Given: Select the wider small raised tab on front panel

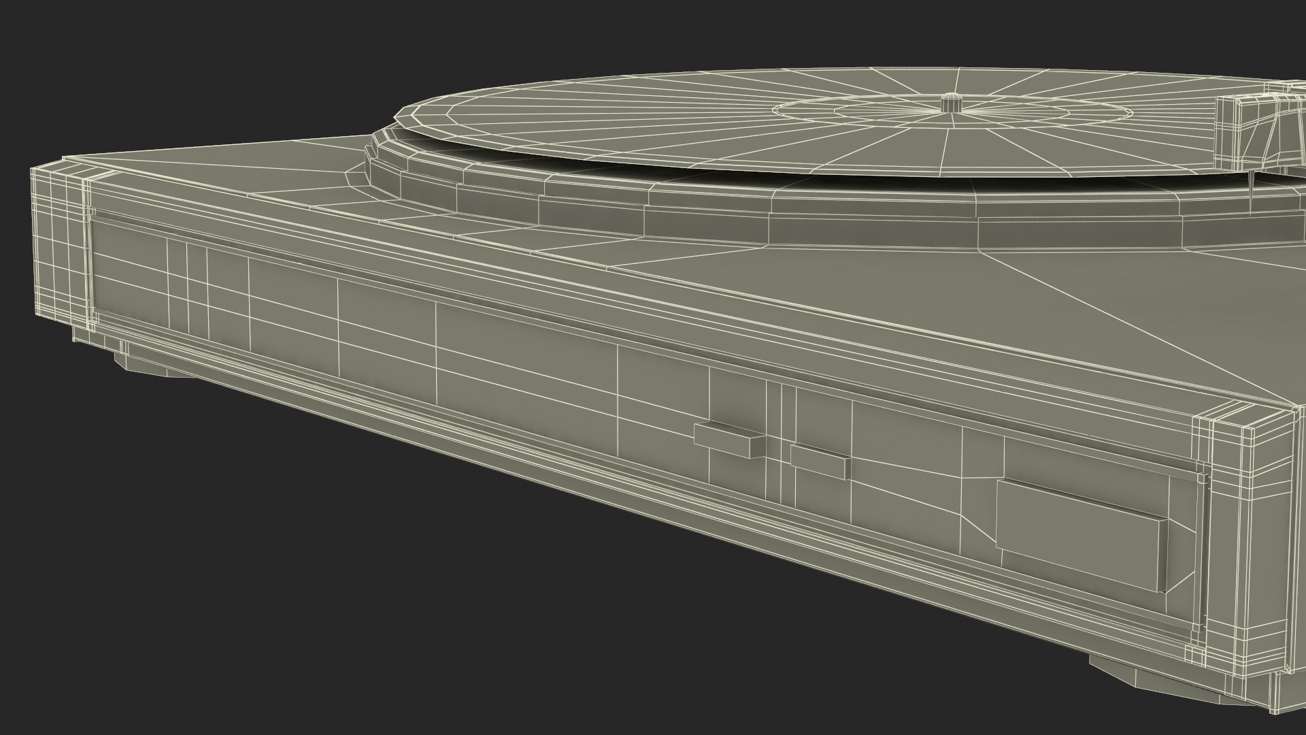Looking at the screenshot, I should point(730,440).
